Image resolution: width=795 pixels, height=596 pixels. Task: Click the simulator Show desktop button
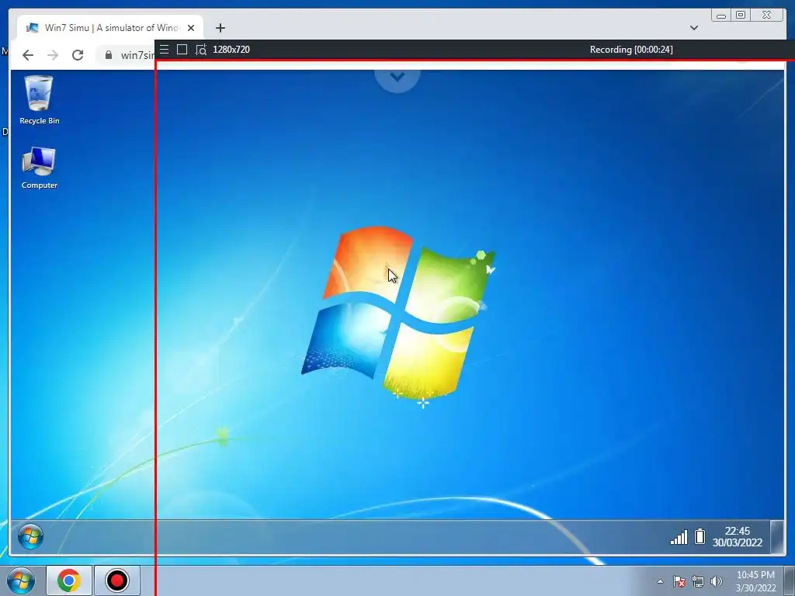[x=776, y=537]
